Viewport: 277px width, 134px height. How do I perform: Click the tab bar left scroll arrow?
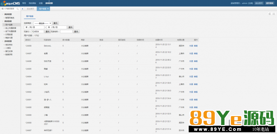click(x=23, y=9)
